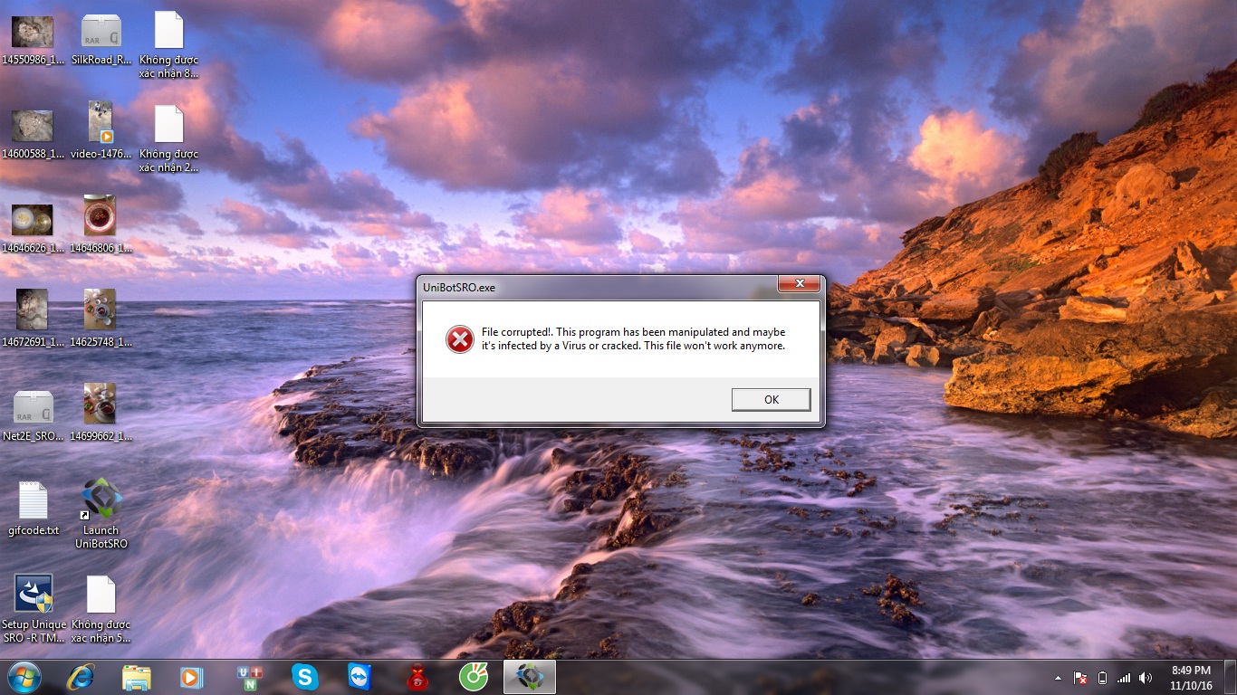Select the 14646626_1 image thumbnail
The image size is (1237, 695).
coord(33,228)
